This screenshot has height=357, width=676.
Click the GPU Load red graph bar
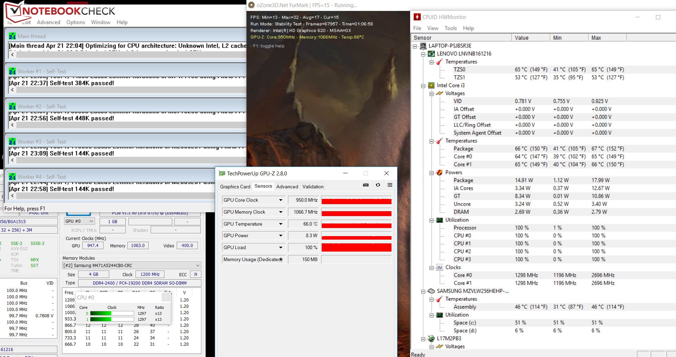point(356,247)
